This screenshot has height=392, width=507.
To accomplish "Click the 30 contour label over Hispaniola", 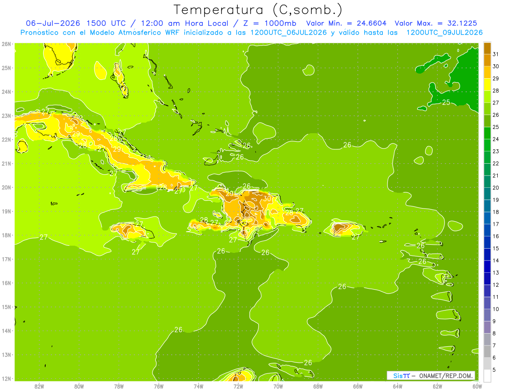I will pyautogui.click(x=267, y=199).
